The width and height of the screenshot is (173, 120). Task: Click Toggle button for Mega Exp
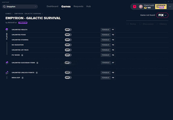click(105, 78)
